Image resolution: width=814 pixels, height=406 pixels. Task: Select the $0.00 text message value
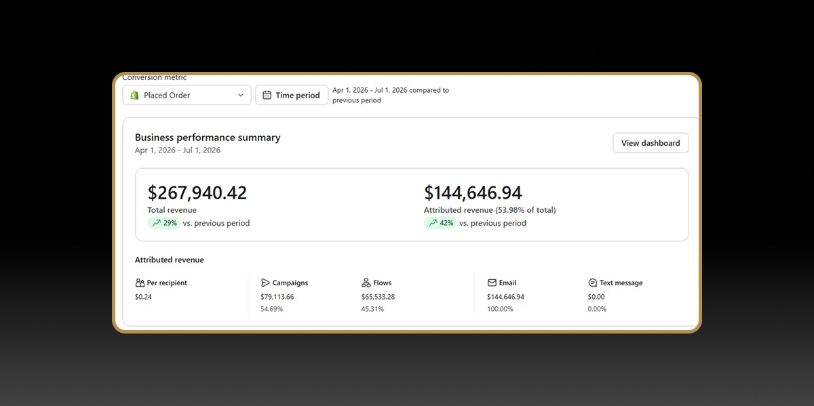[596, 297]
